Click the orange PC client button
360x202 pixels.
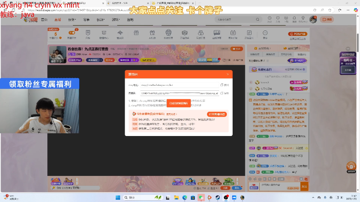point(297,34)
